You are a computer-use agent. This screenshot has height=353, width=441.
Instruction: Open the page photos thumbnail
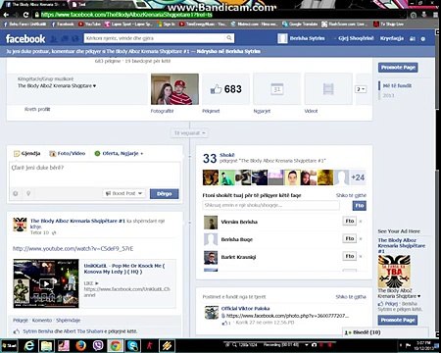pos(174,89)
